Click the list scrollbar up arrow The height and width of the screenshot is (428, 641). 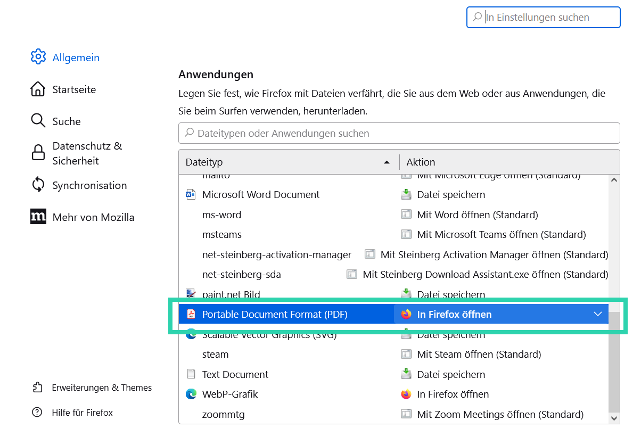(614, 180)
